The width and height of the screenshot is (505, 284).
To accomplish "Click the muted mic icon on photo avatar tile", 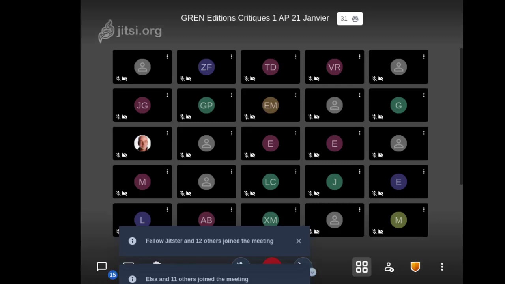I will tap(118, 155).
